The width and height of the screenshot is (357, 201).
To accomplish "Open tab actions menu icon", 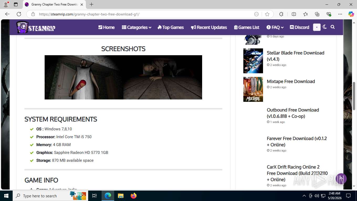I will 16,4.
